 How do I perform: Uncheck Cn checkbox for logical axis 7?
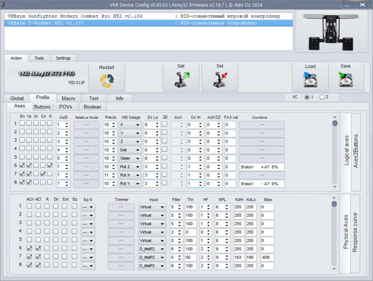click(43, 174)
